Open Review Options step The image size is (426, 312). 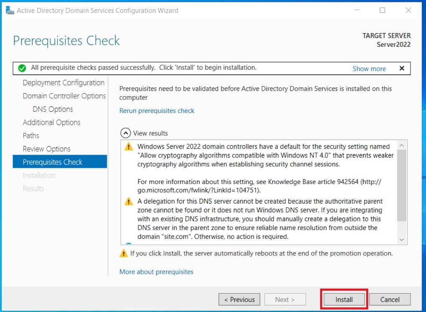coord(46,149)
